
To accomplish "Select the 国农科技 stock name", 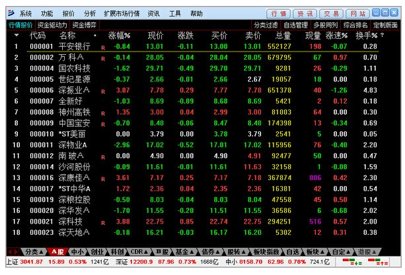I will 75,69.
